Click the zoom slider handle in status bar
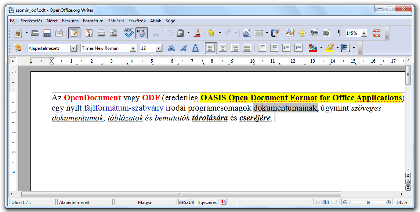The width and height of the screenshot is (420, 212). point(368,202)
